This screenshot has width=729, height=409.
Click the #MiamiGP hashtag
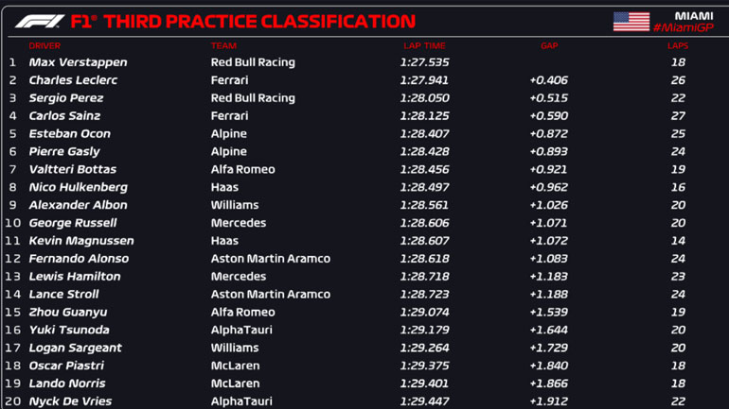[683, 28]
